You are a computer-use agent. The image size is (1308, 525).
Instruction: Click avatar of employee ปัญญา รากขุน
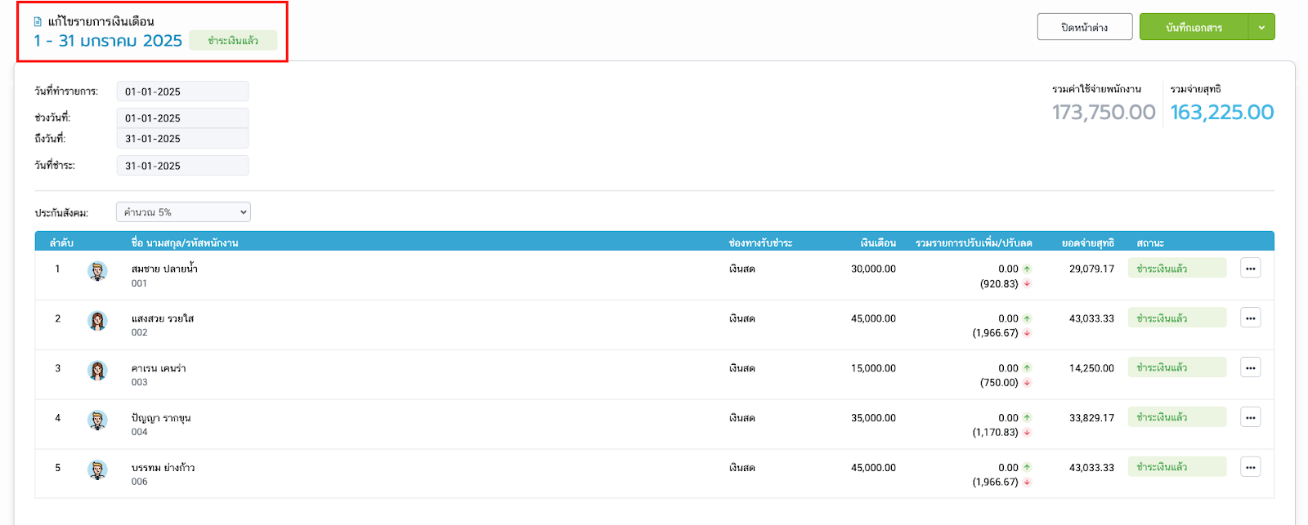click(97, 421)
